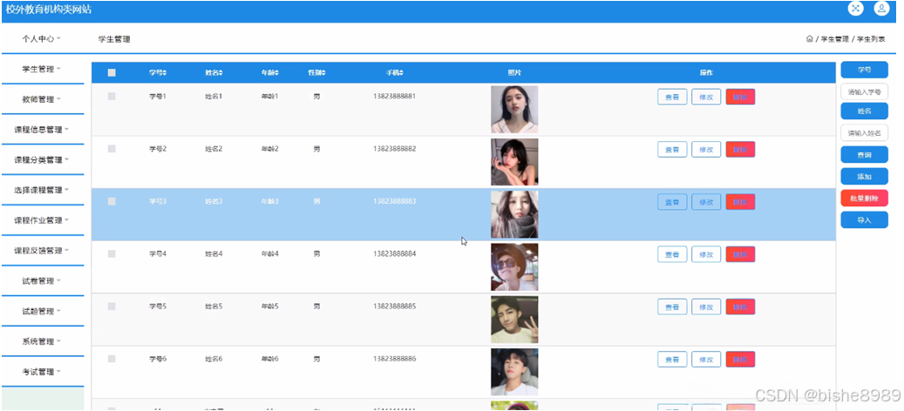904x411 pixels.
Task: Check the checkbox for highlighted row 学号3
Action: (x=112, y=201)
